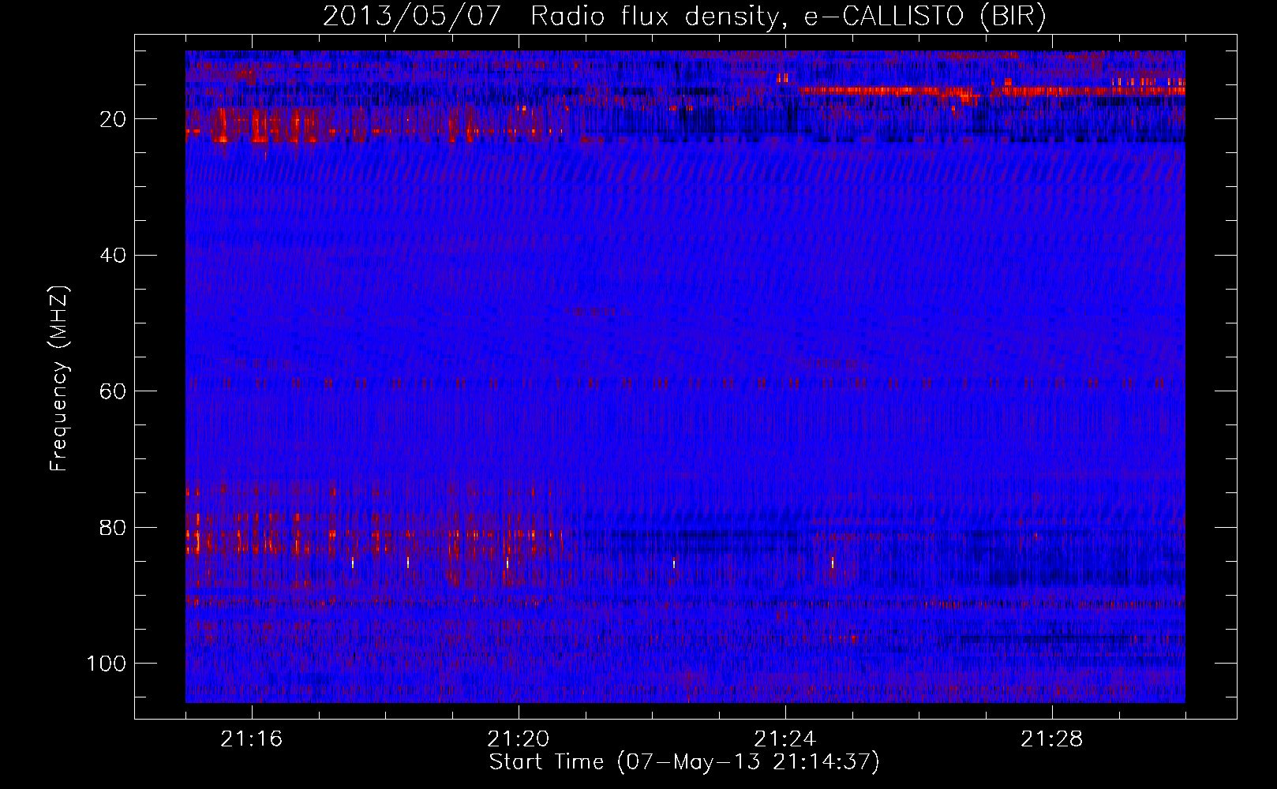The image size is (1277, 789).
Task: Click the 100 frequency tick label
Action: (x=107, y=664)
